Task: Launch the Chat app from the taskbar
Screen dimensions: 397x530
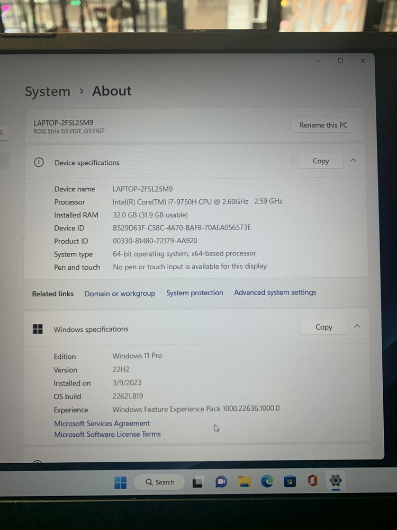Action: (221, 482)
